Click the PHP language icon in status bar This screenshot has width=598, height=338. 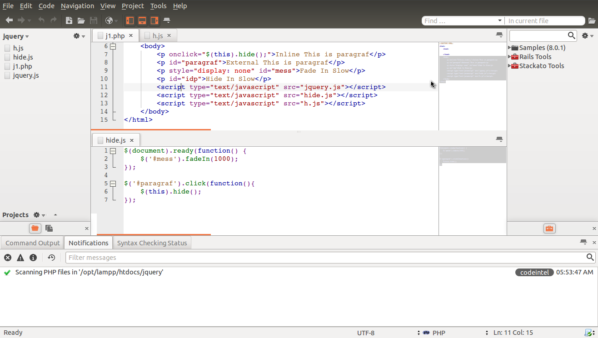(426, 333)
